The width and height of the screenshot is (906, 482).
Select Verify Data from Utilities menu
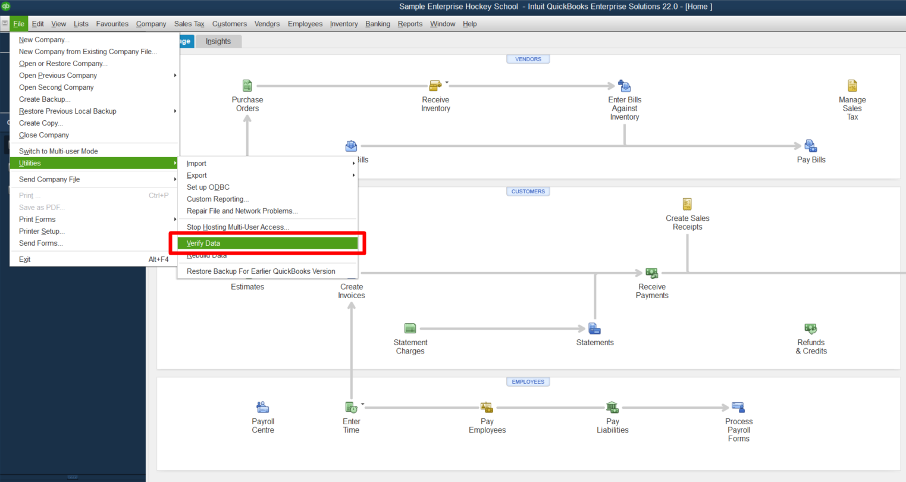click(x=268, y=243)
